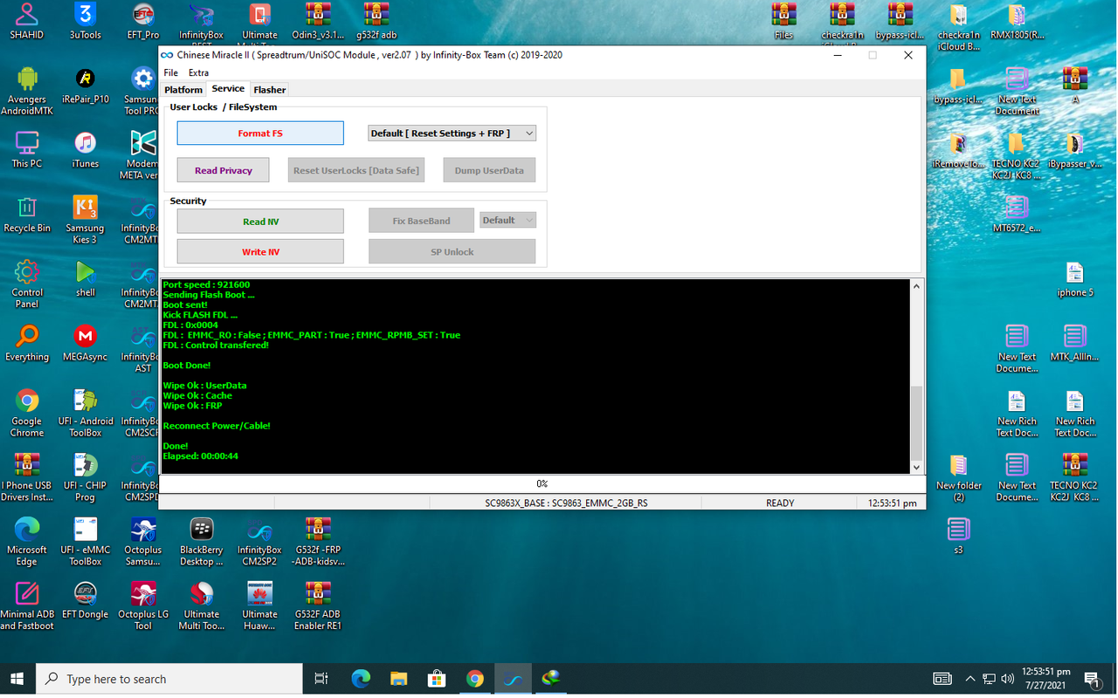Viewport: 1118px width, 698px height.
Task: Select the iBypasser archive on desktop
Action: (x=1075, y=150)
